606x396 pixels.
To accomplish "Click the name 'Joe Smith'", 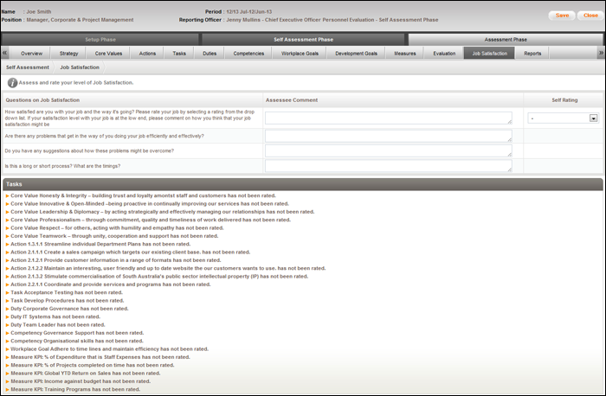I will pos(39,11).
